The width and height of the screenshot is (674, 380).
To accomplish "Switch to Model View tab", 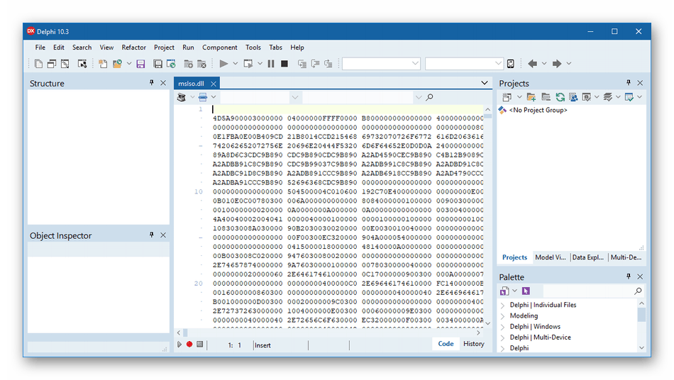I will coord(551,257).
